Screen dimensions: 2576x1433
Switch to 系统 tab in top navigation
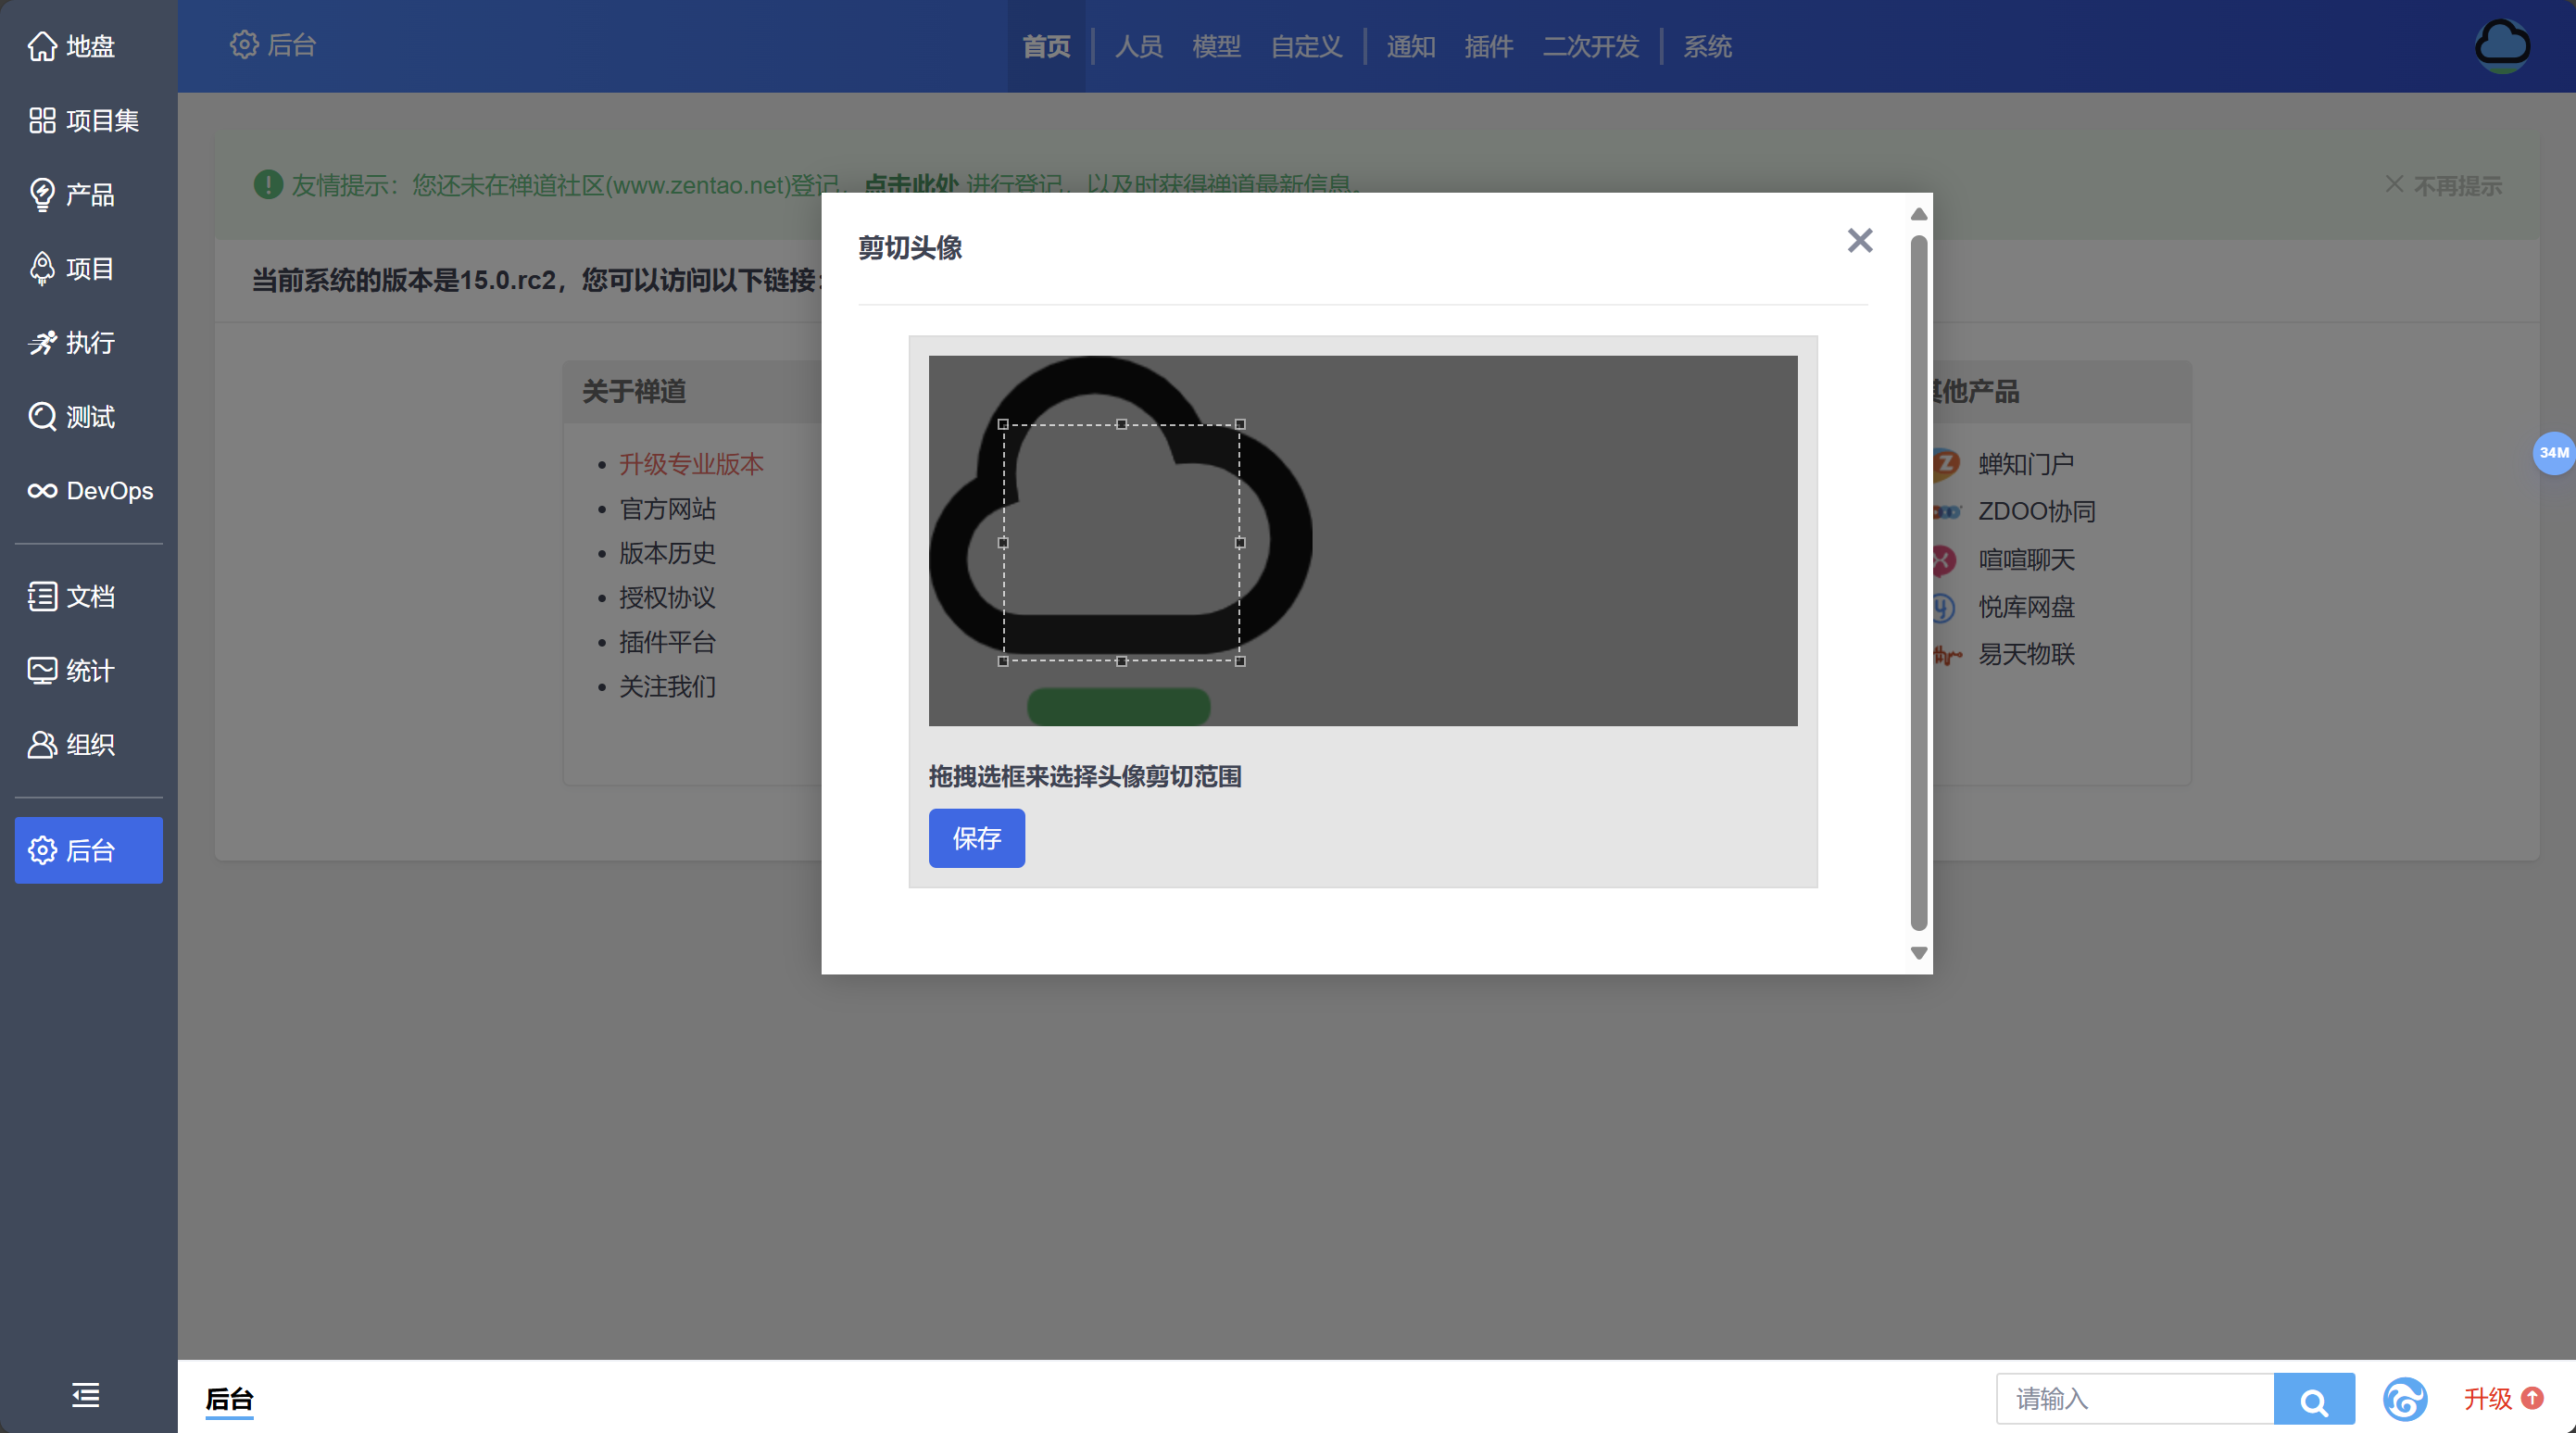pyautogui.click(x=1707, y=46)
